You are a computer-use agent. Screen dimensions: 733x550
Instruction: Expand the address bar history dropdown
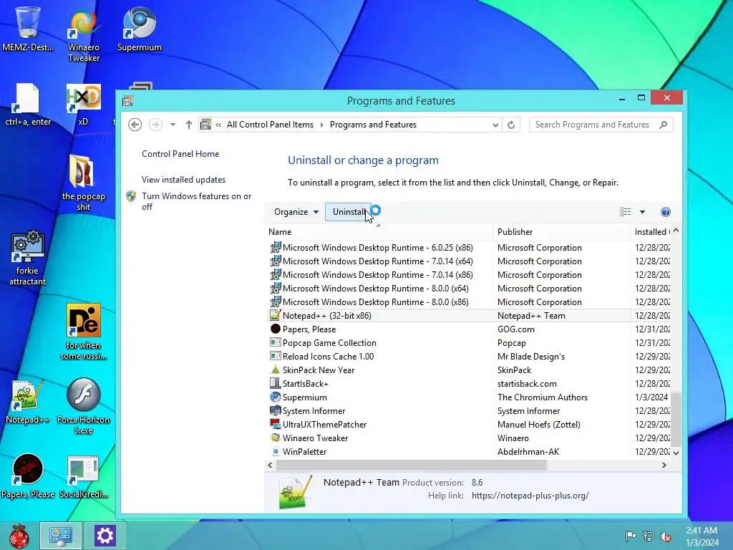(495, 125)
